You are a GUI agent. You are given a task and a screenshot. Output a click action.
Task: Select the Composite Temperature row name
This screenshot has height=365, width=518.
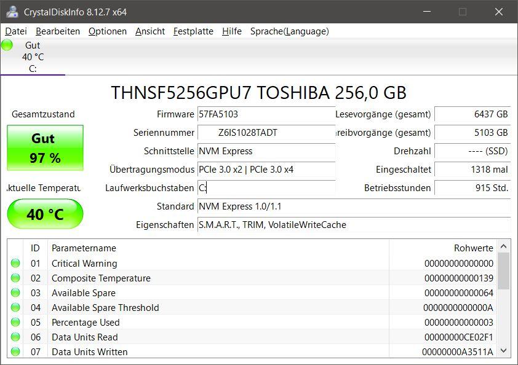[x=101, y=278]
